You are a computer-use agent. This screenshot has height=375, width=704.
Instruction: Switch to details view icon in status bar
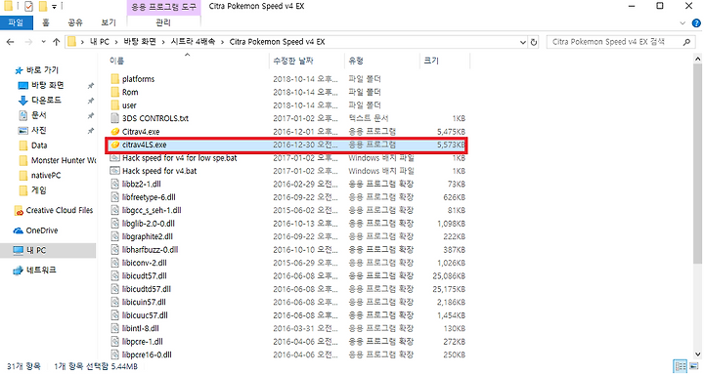tap(681, 366)
